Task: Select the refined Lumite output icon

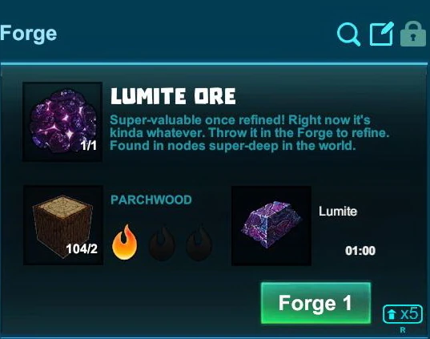Action: (x=271, y=226)
